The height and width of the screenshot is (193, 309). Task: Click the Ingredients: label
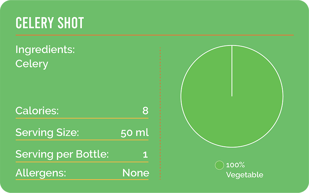coord(45,50)
